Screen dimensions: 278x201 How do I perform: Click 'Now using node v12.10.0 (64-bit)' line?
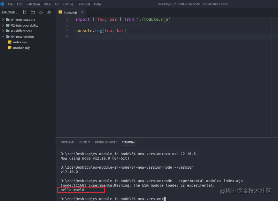[95, 158]
